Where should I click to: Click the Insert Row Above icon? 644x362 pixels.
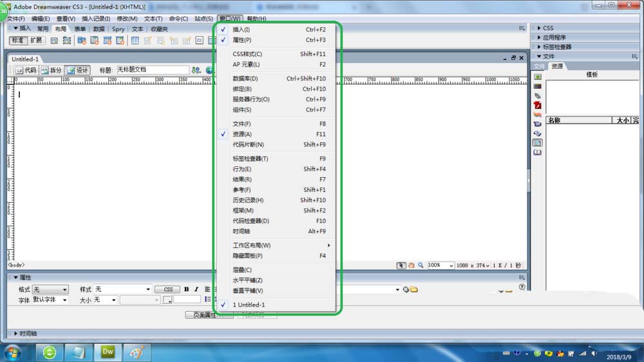click(x=147, y=41)
